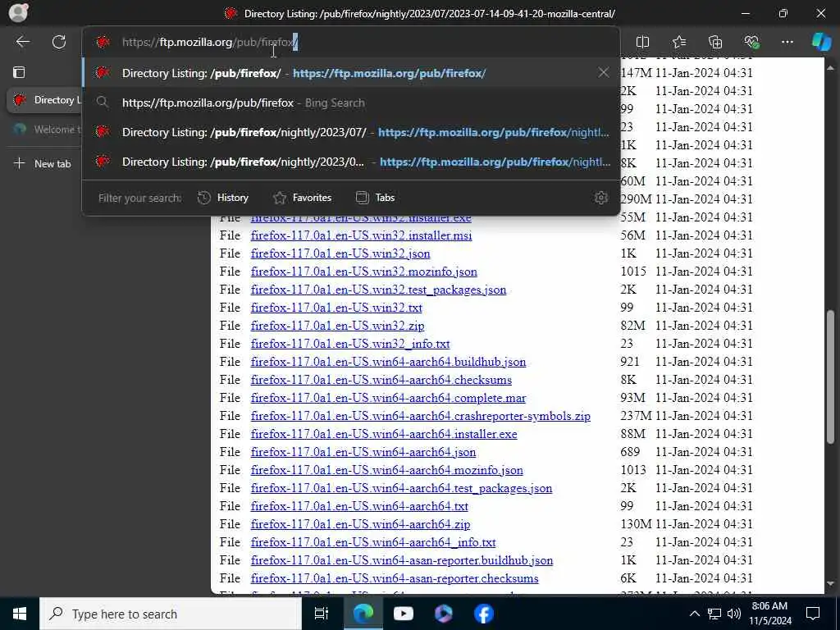Open Settings and more menu
840x630 pixels.
tap(787, 42)
